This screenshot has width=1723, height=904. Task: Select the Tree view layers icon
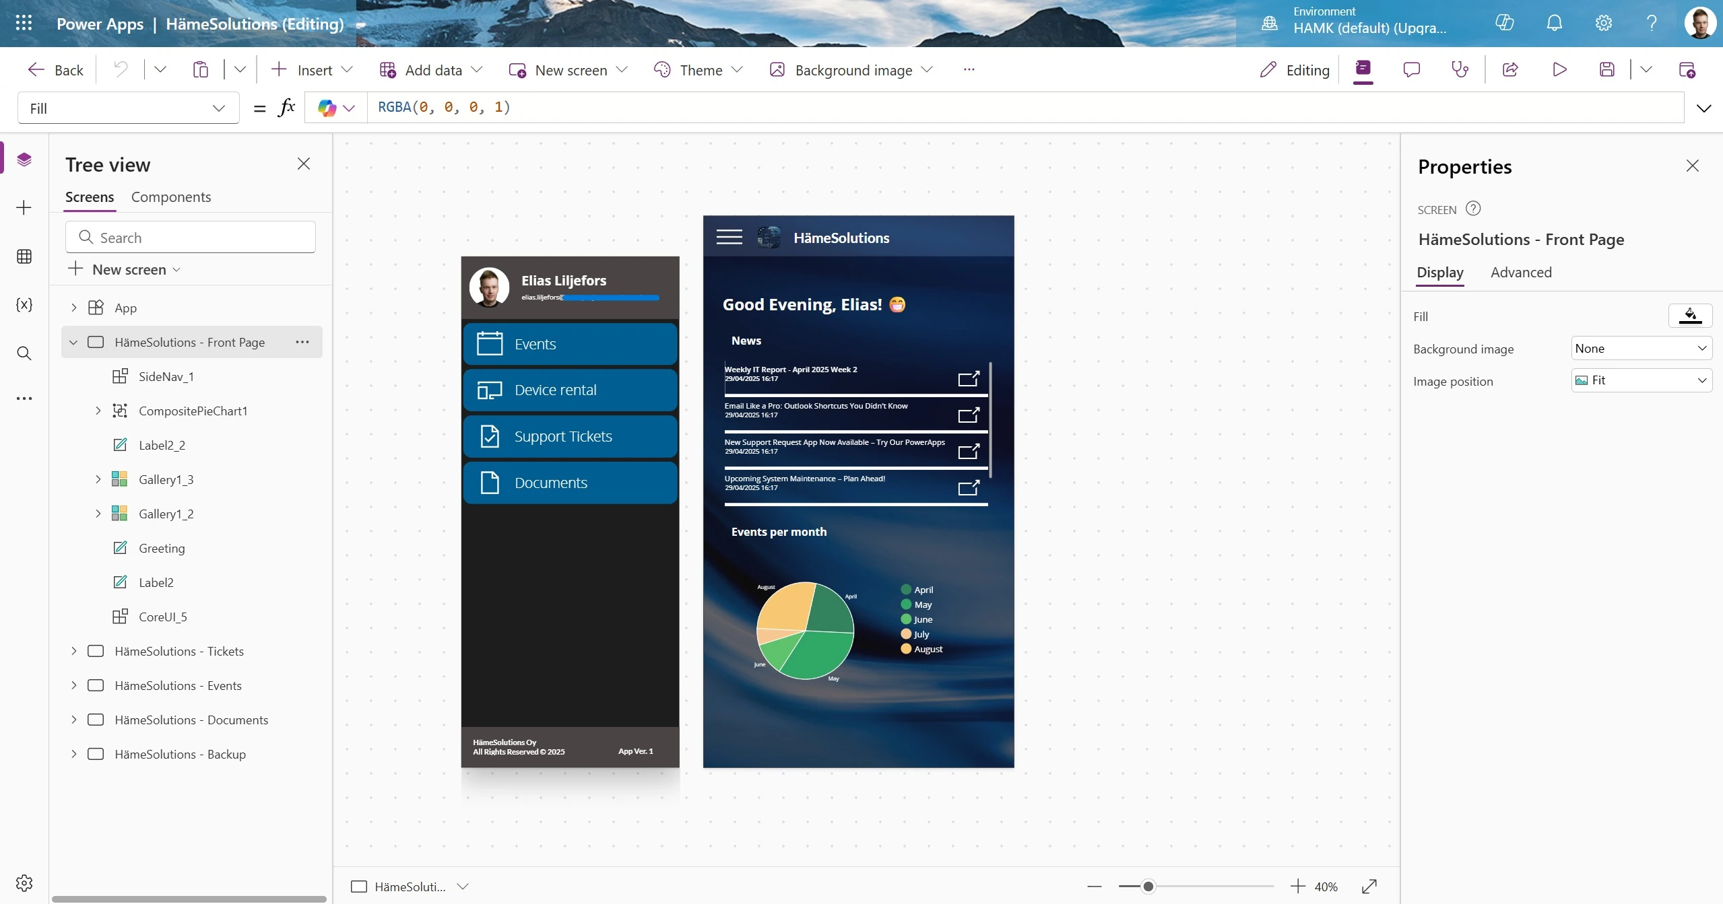point(24,160)
